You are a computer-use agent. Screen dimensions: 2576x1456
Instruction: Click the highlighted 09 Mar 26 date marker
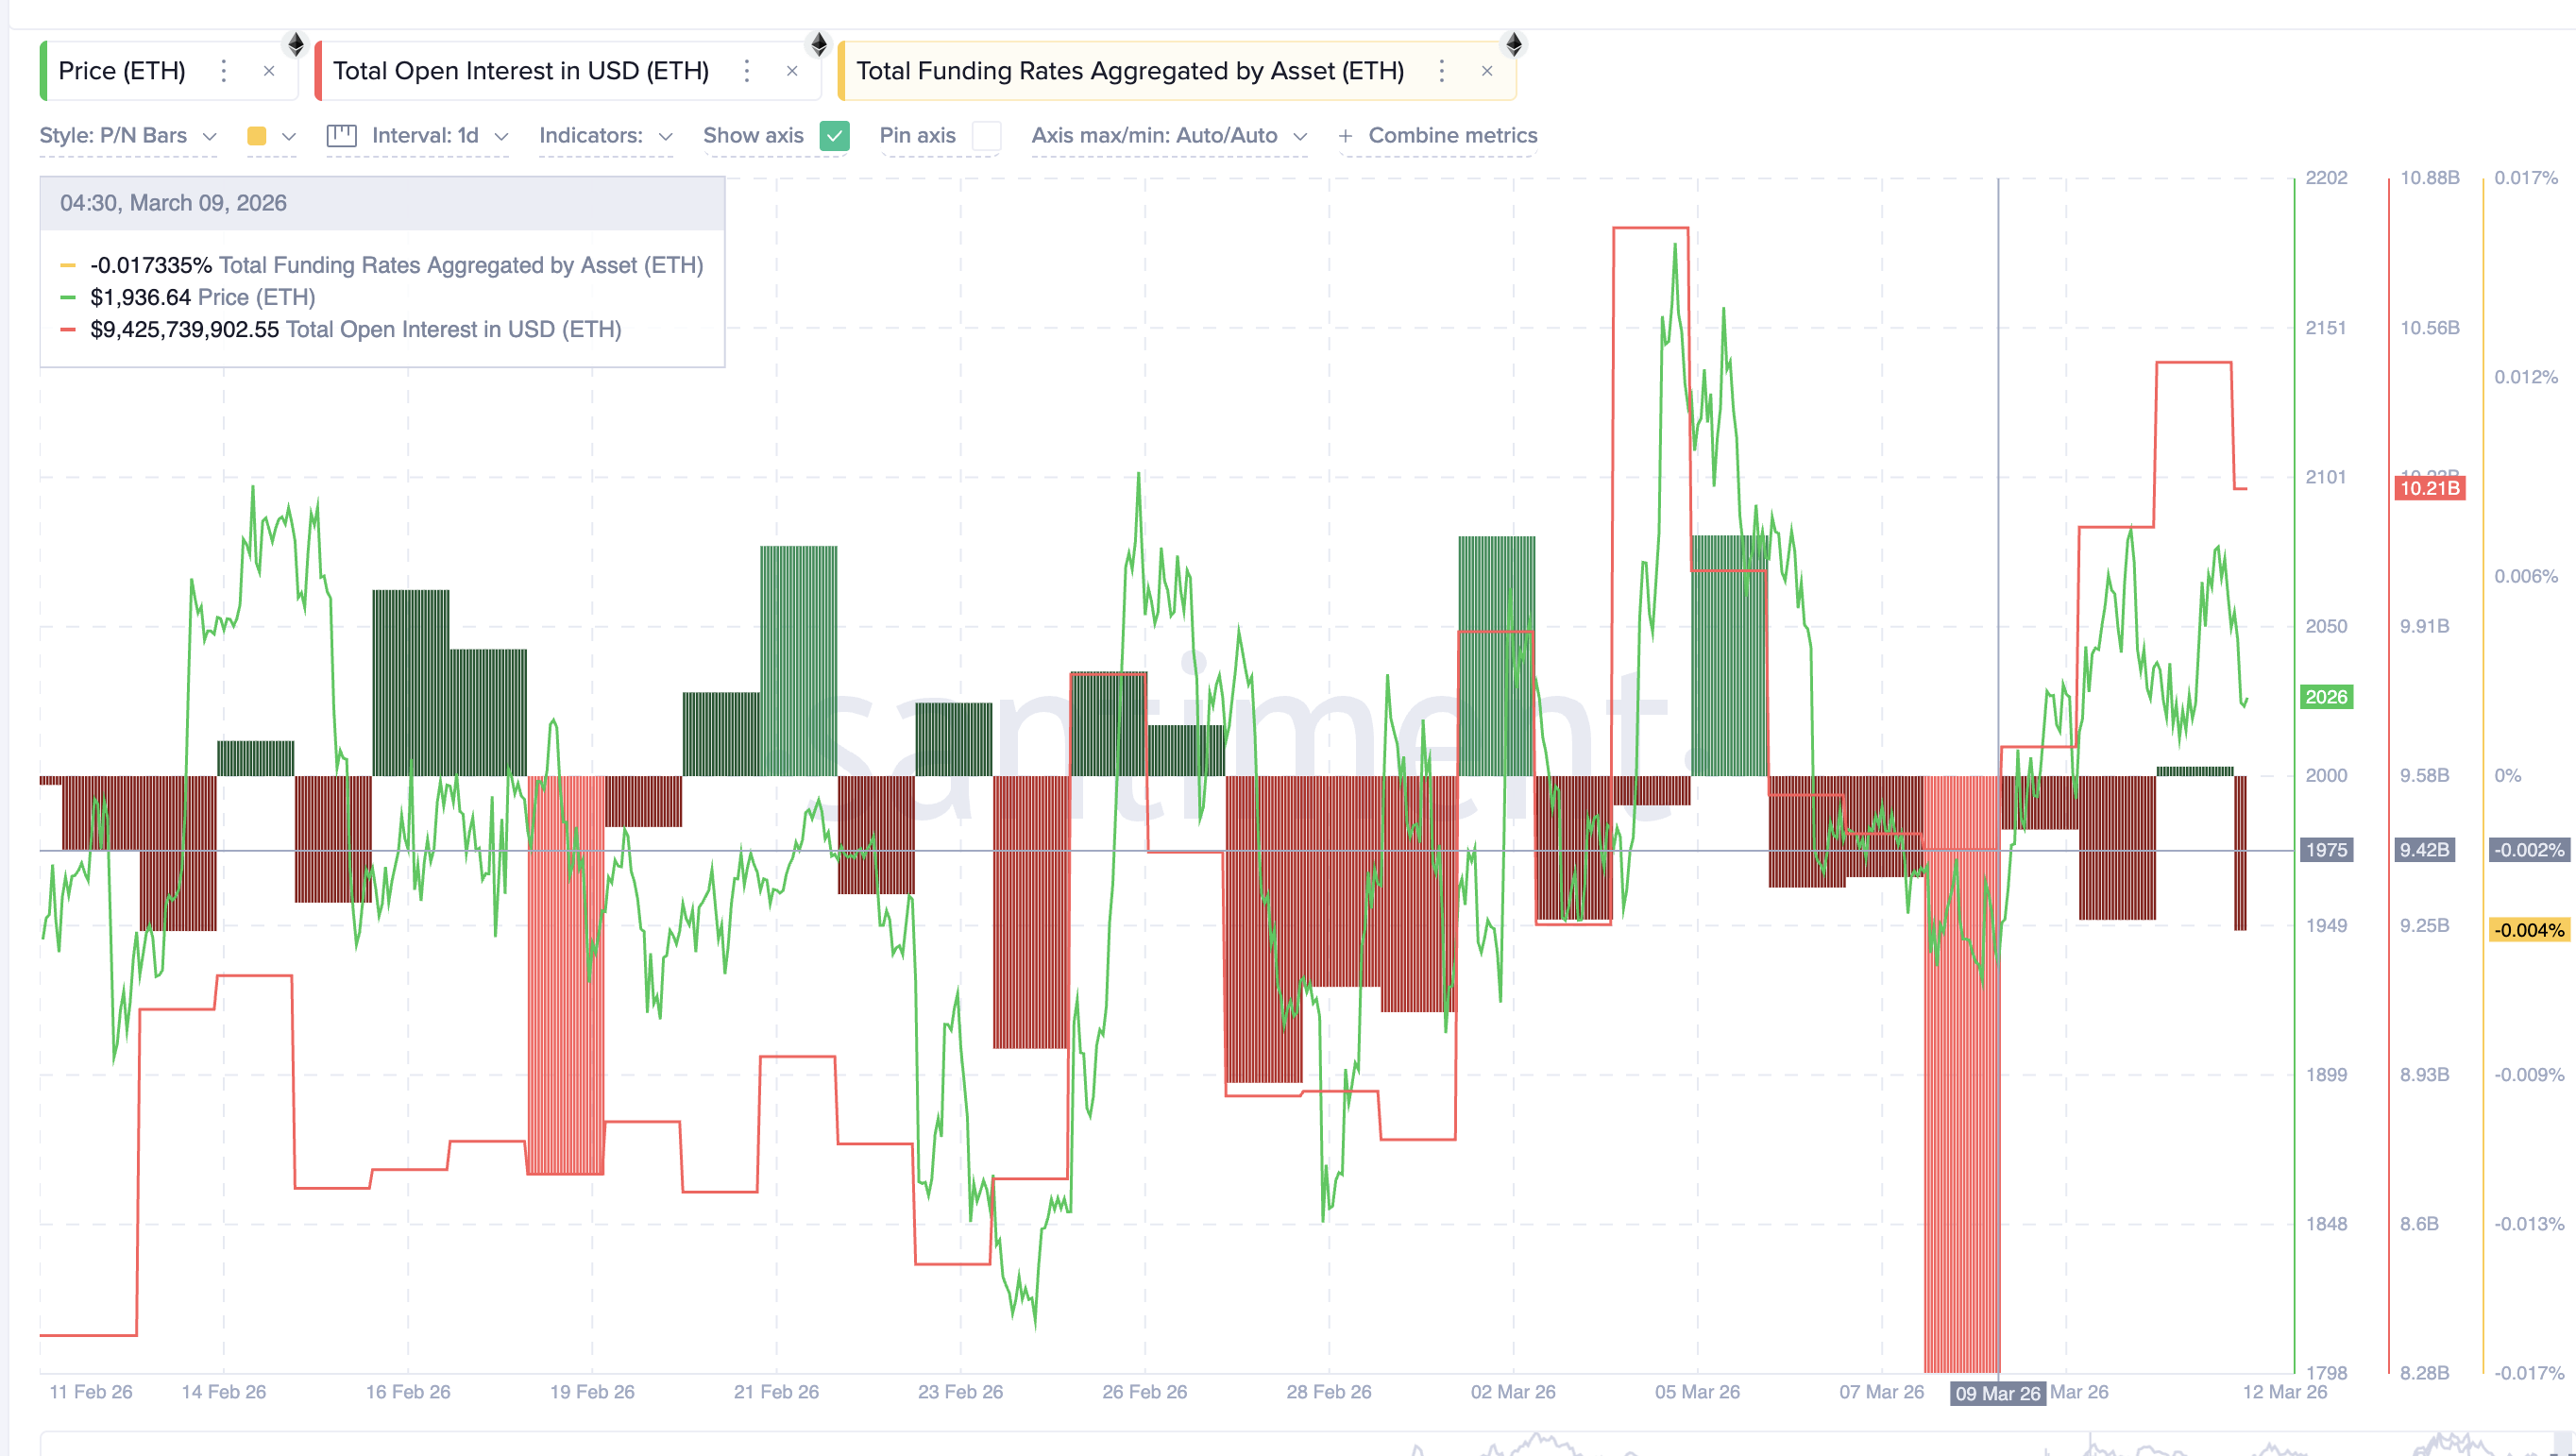point(1997,1392)
